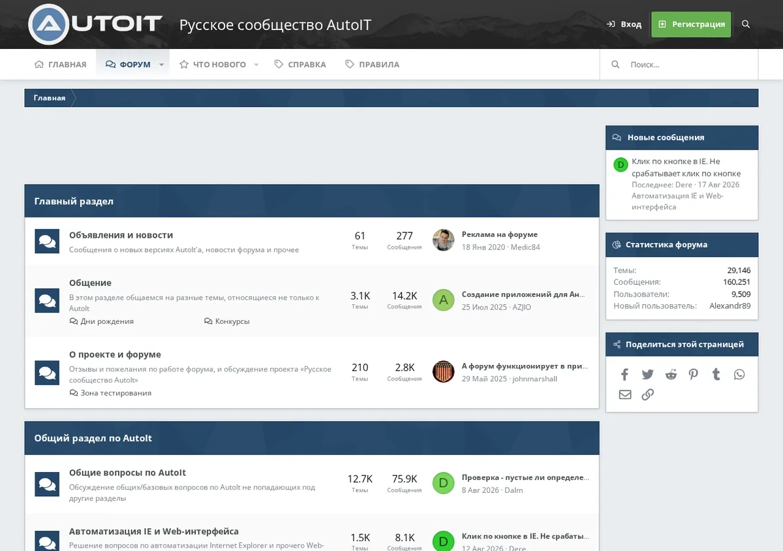Open the Дни рождения subforum
This screenshot has height=551, width=783.
[x=102, y=321]
